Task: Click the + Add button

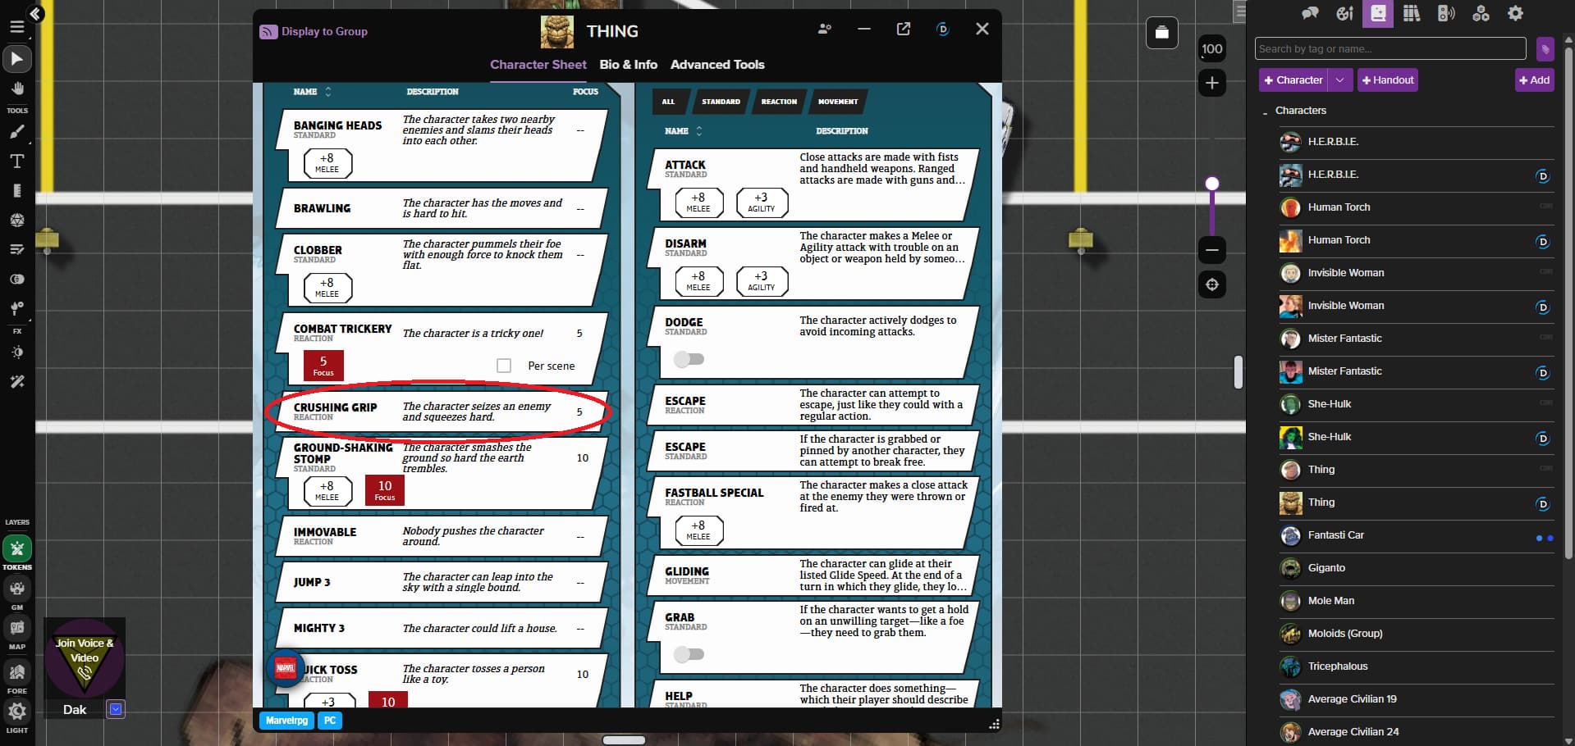Action: (x=1534, y=80)
